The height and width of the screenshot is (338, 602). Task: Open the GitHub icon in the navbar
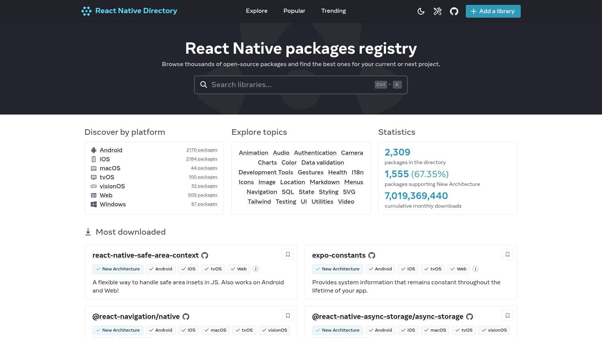click(x=454, y=11)
